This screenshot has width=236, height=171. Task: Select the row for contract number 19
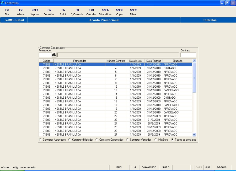(x=116, y=109)
